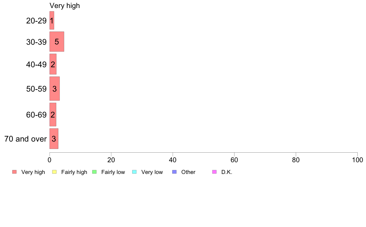Image resolution: width=366 pixels, height=227 pixels.
Task: Click the Very high red legend swatch
Action: pyautogui.click(x=14, y=172)
